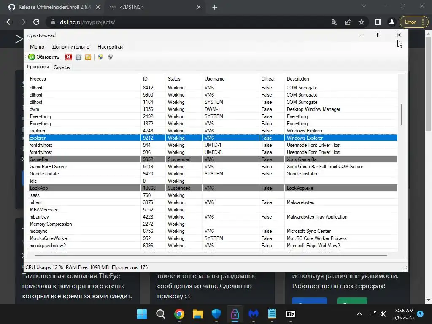Click the green Обновить refresh button

click(43, 57)
